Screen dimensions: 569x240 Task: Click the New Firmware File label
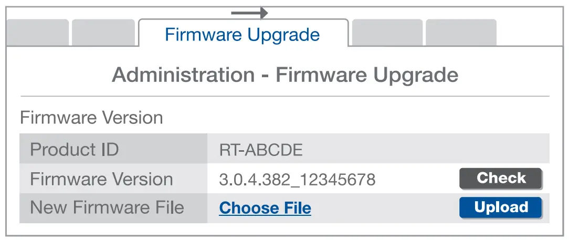107,207
